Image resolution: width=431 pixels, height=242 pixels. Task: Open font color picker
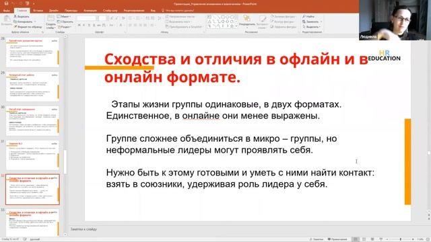[x=121, y=26]
